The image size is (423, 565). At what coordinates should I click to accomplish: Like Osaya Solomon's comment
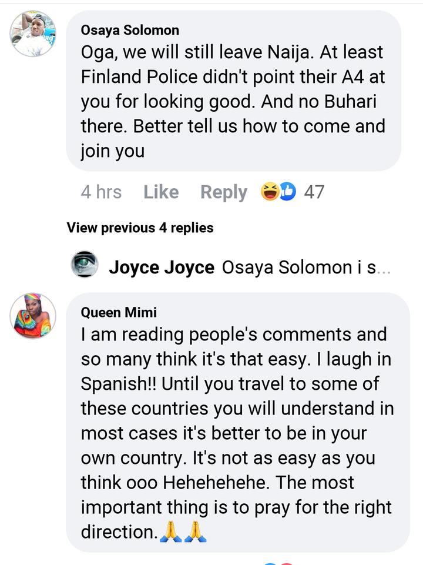coord(161,192)
